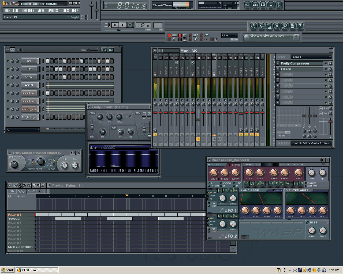Select noise waveform for Wasp LFO 2

(x=236, y=216)
